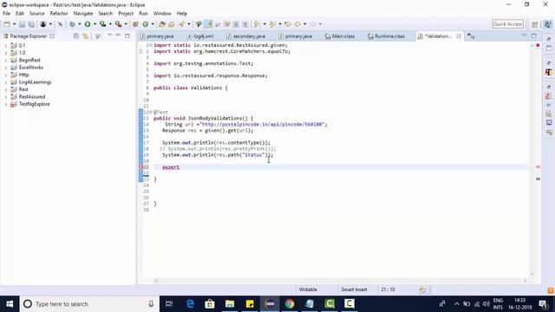The height and width of the screenshot is (312, 555).
Task: Click the green Run button icon
Action: point(88,24)
